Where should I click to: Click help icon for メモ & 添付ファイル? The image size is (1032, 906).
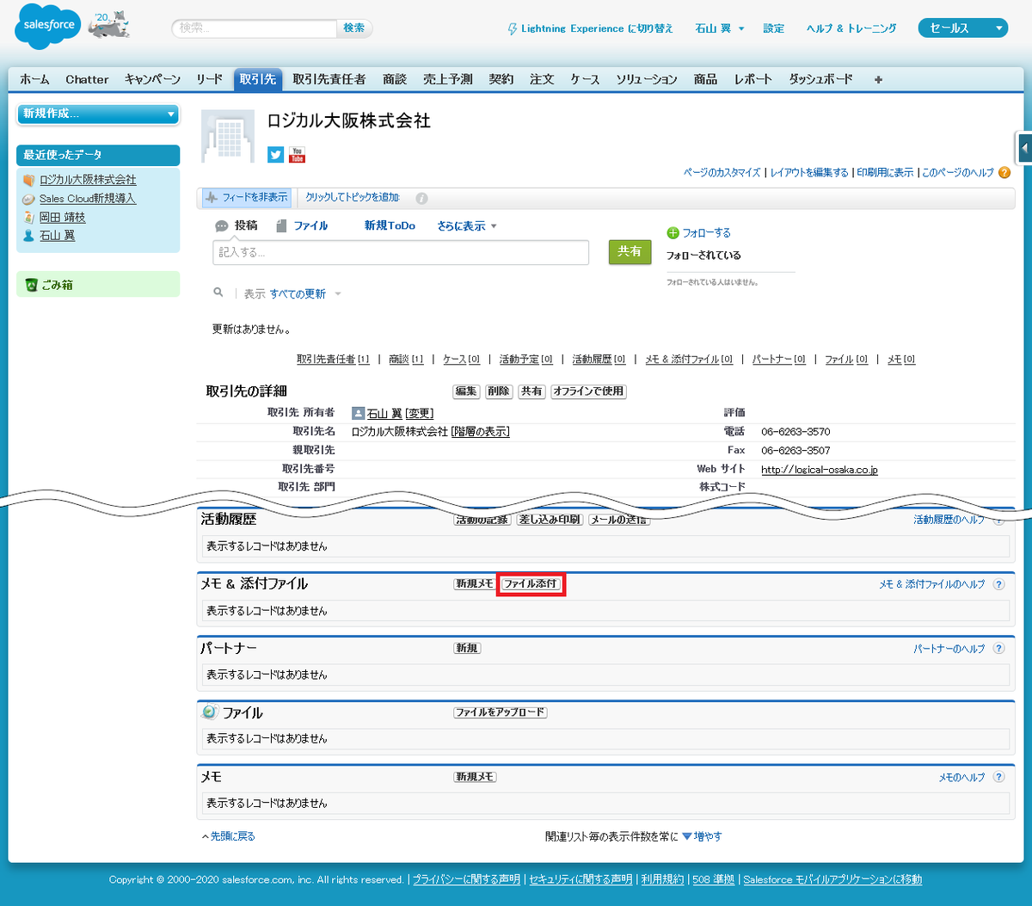[998, 584]
